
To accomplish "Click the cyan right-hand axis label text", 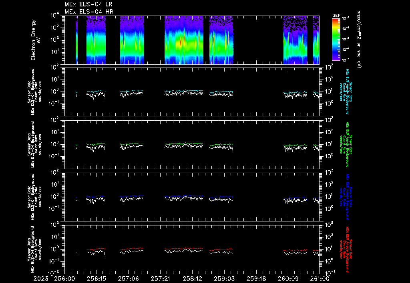I will coord(346,92).
